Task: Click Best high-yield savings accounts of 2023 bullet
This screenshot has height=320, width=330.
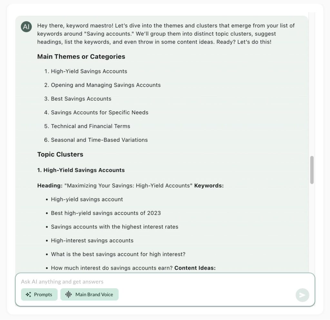Action: 106,213
